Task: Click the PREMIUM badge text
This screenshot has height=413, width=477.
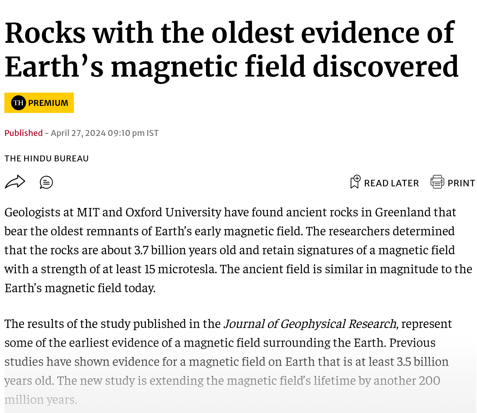Action: pos(48,103)
